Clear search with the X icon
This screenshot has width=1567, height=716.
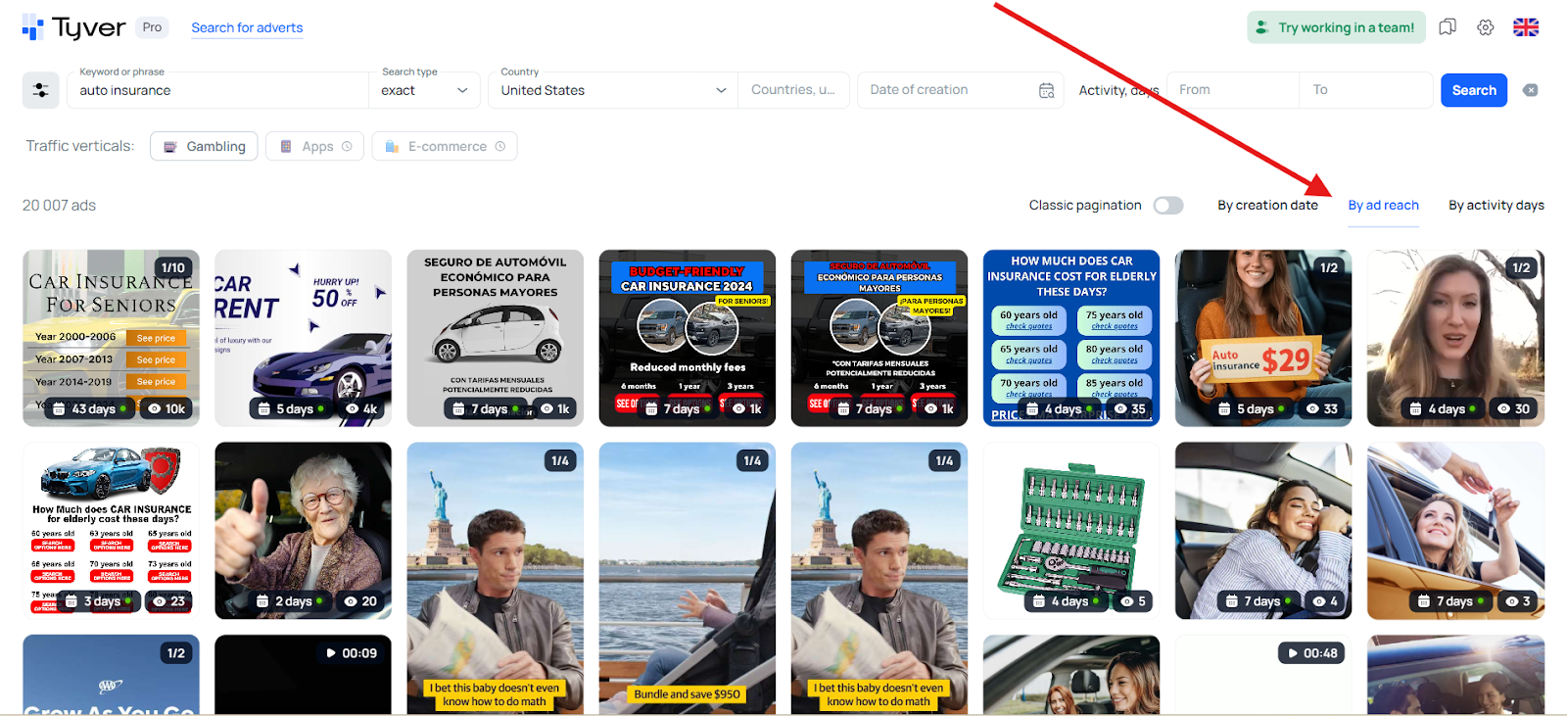[1530, 90]
